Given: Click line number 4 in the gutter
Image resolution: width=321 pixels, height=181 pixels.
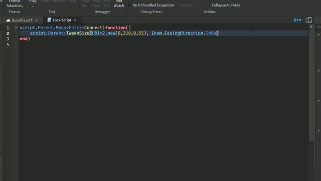Looking at the screenshot, I should 8,44.
